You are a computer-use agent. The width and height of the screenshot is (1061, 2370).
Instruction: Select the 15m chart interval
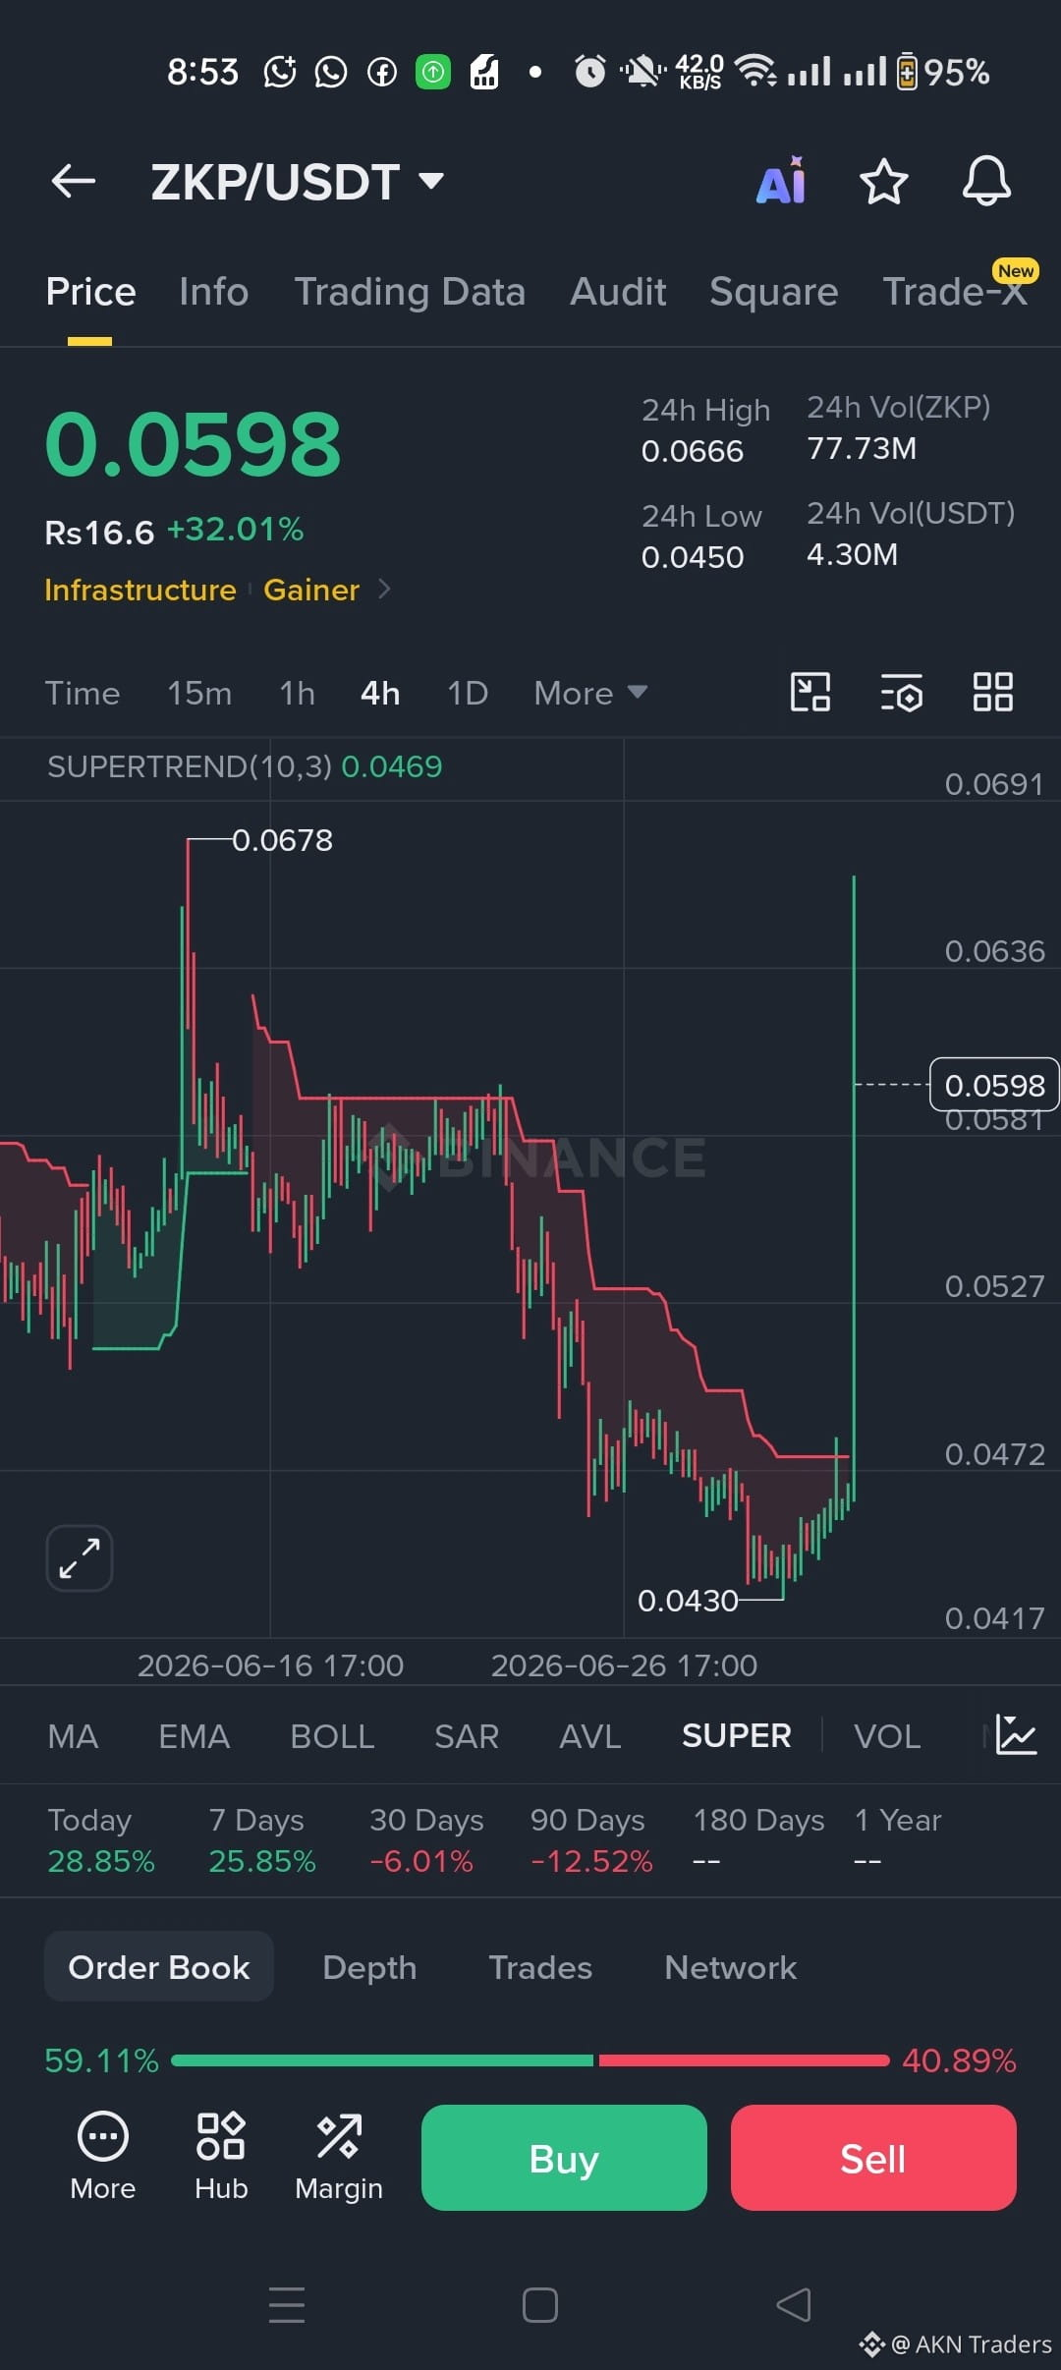(x=199, y=693)
